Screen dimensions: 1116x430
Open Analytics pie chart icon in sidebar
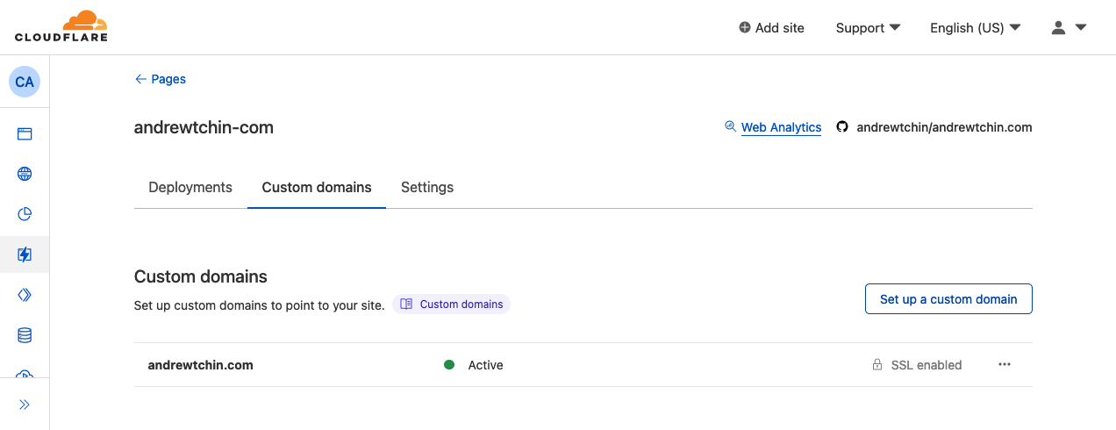pos(25,214)
